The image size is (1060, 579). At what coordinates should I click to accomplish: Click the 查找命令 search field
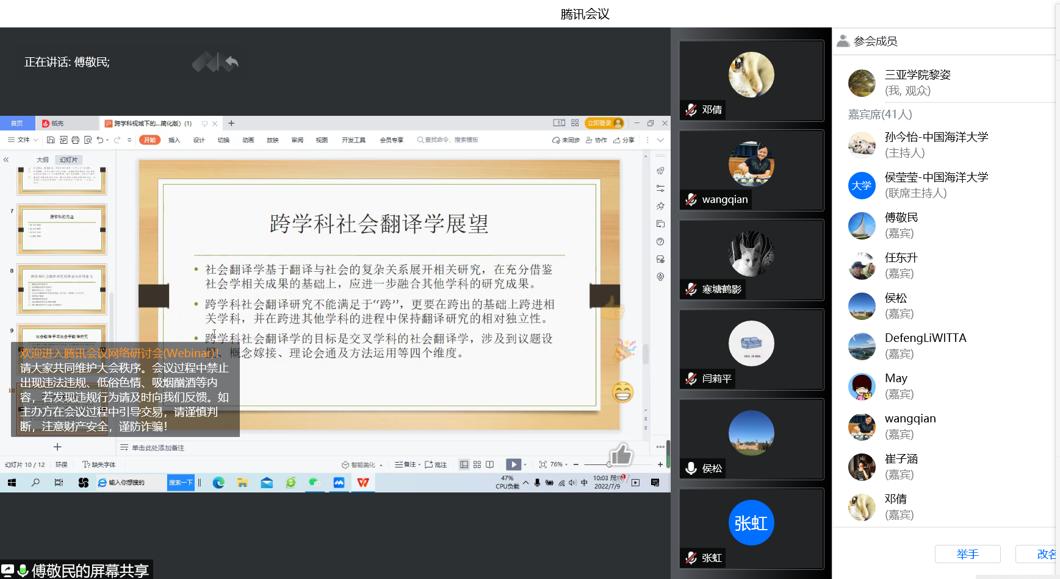(x=449, y=140)
